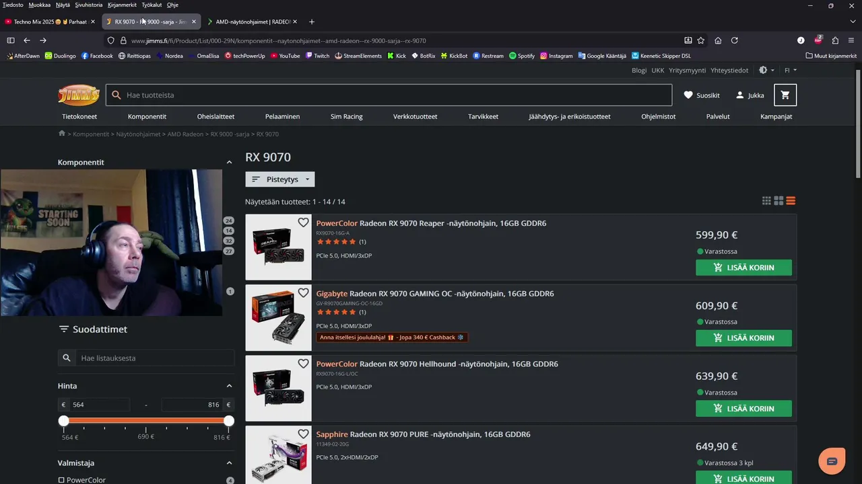Switch to AMD-näytönohjaimet tab

click(253, 22)
